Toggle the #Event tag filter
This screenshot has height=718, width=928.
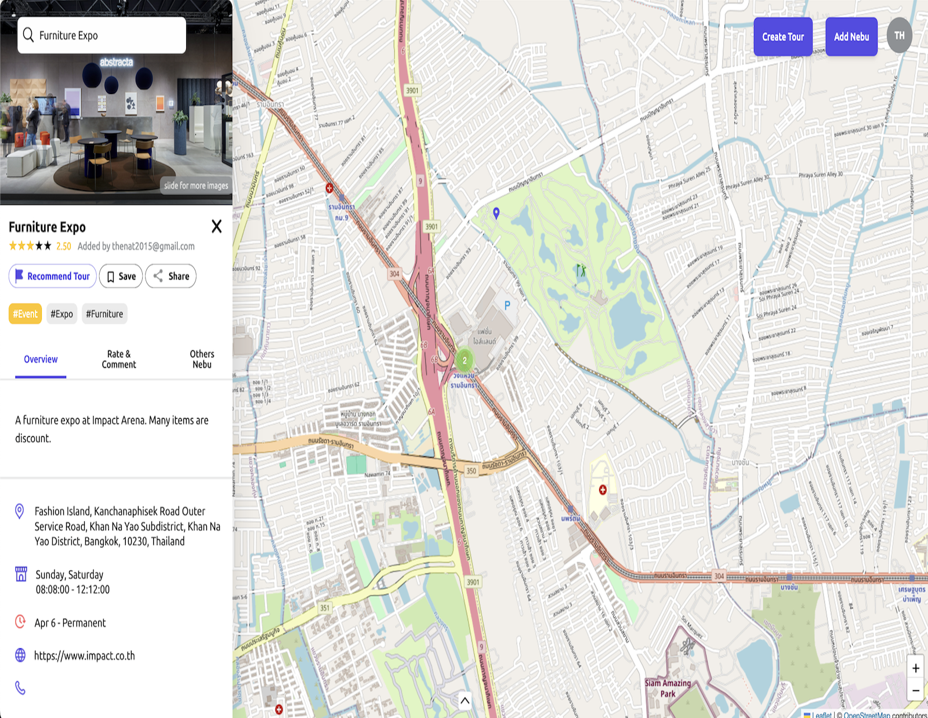(25, 314)
